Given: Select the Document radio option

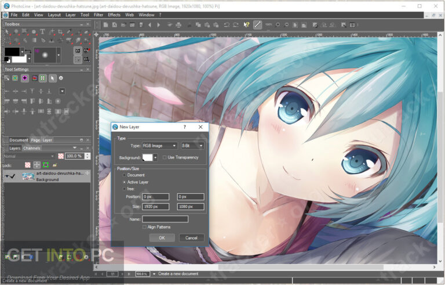Looking at the screenshot, I should click(x=125, y=175).
